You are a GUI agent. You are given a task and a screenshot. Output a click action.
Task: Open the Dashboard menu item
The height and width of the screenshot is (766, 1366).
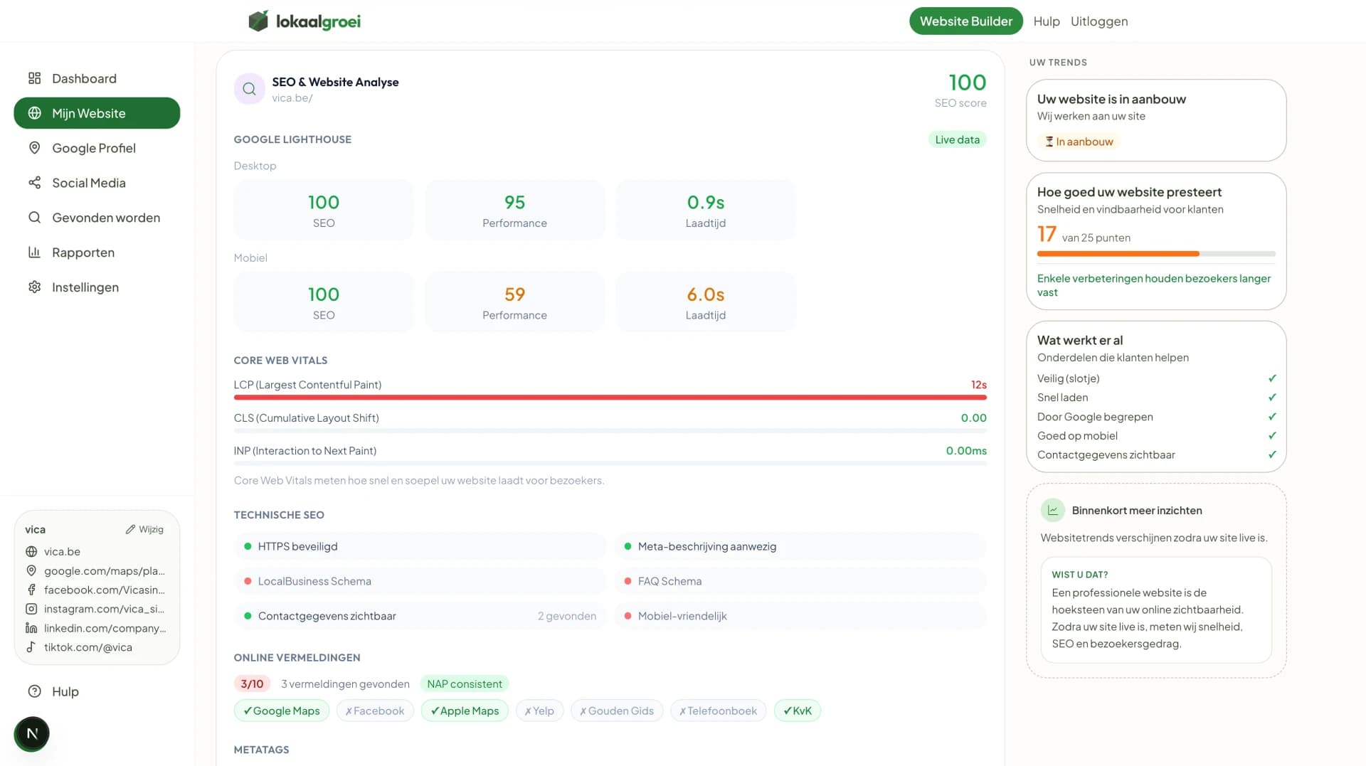click(97, 78)
